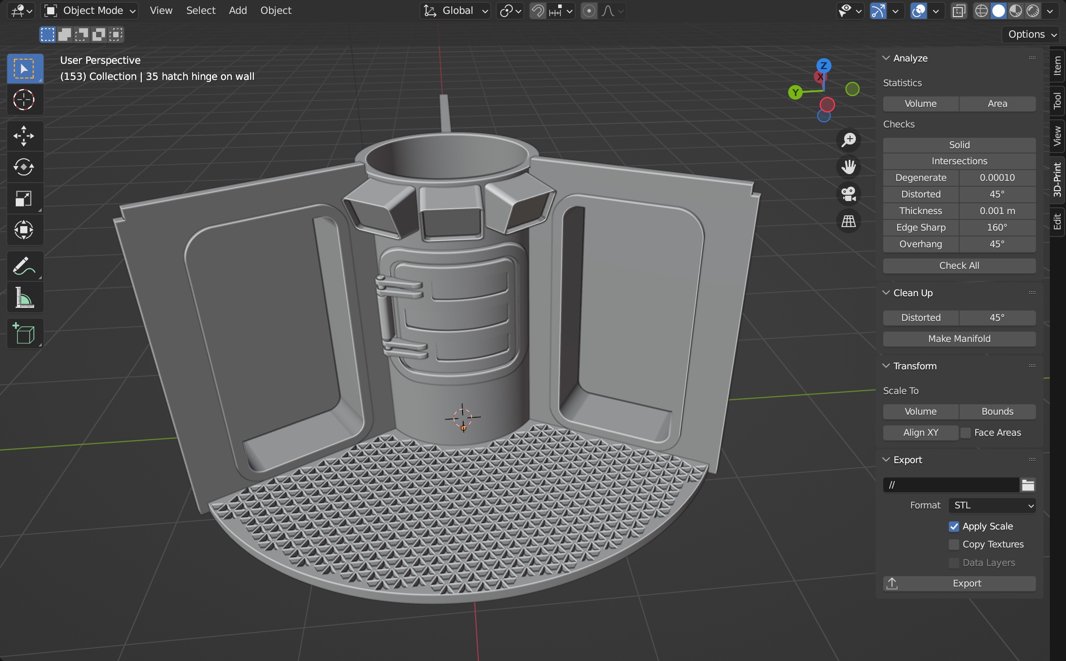Toggle camera view with camera icon

[849, 194]
